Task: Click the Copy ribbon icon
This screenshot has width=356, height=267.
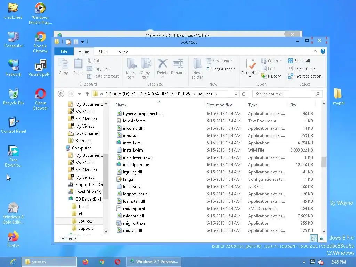Action: (63, 66)
